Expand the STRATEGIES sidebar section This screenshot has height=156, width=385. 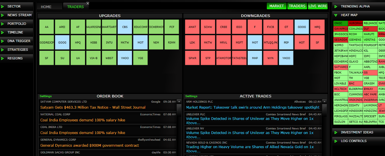[x=16, y=49]
